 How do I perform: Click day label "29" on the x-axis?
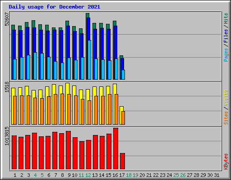pos(203,175)
